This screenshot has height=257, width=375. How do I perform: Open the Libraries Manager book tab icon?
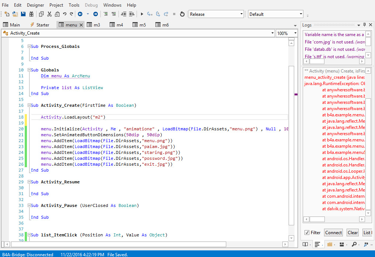305,244
